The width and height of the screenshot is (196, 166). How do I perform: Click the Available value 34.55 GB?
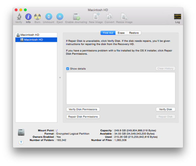click(134, 134)
